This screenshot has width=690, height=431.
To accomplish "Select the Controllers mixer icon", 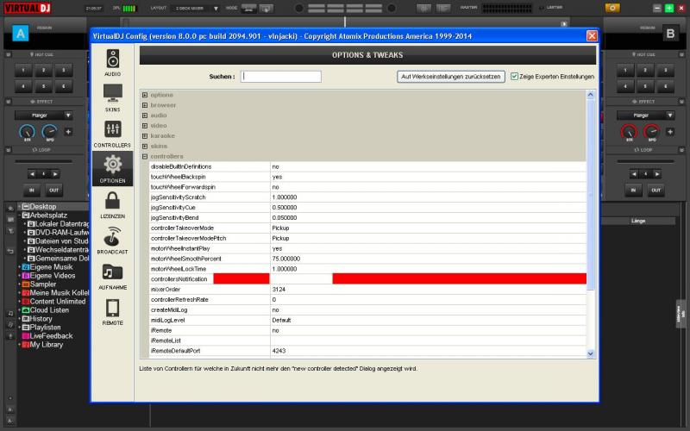I will coord(113,133).
